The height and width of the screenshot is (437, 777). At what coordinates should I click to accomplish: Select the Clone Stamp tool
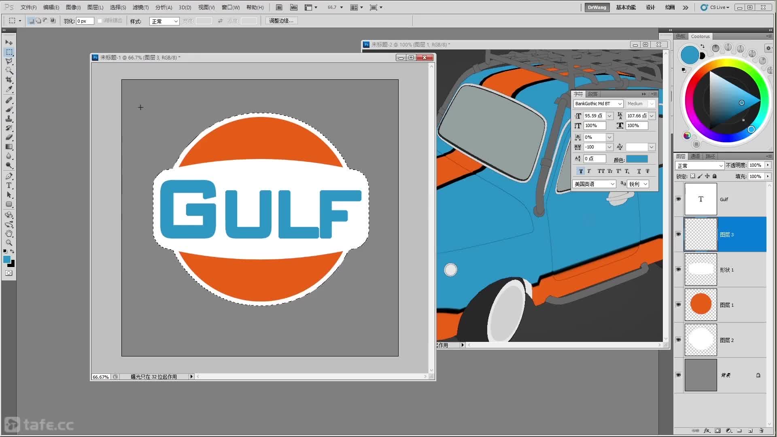[9, 119]
